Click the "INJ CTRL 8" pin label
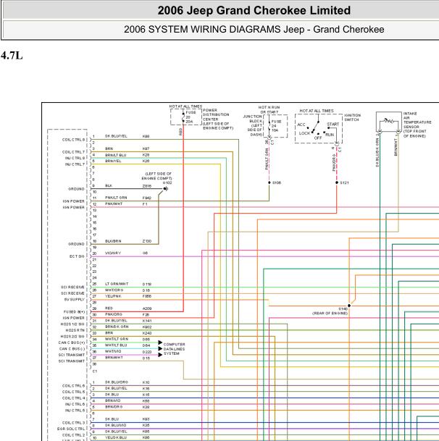Viewport: 439px width, 441px height. pos(75,159)
